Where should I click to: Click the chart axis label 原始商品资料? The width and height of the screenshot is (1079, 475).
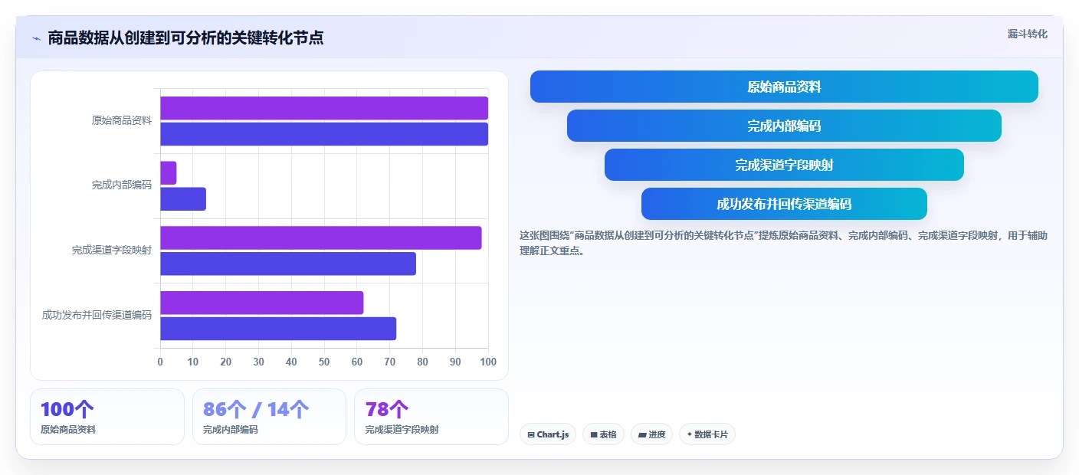click(x=122, y=120)
